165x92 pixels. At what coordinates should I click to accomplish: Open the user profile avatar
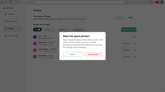(x=162, y=2)
